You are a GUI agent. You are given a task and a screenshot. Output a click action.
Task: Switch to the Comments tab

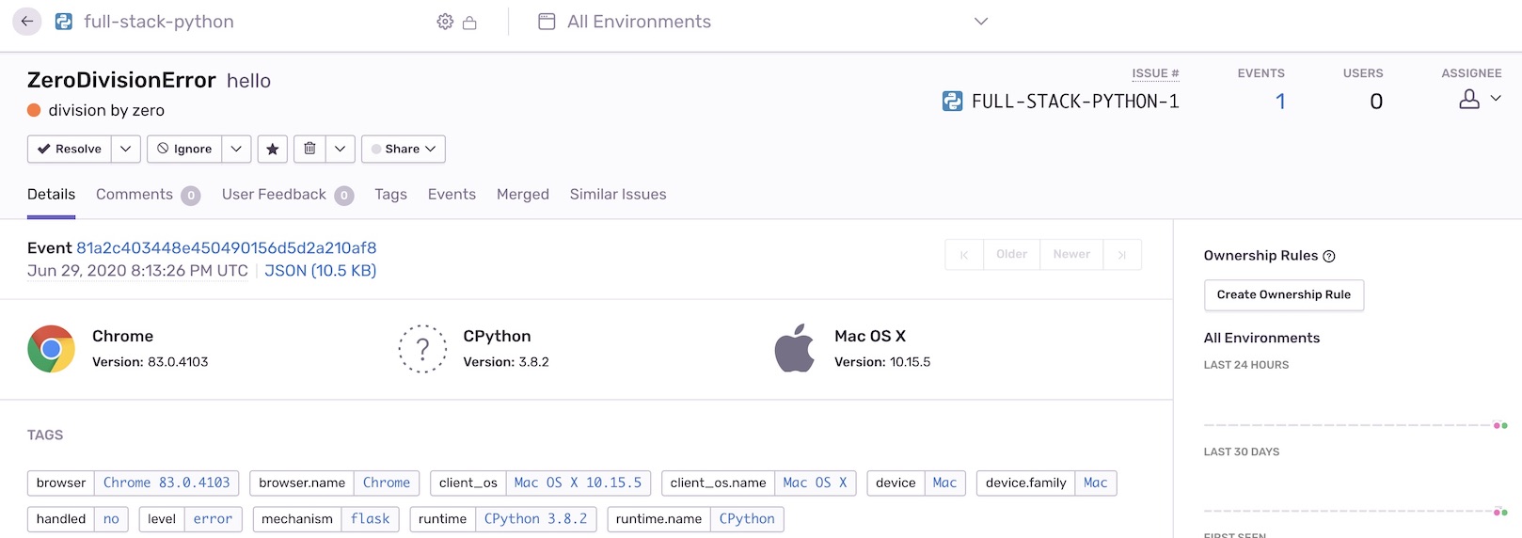[135, 195]
